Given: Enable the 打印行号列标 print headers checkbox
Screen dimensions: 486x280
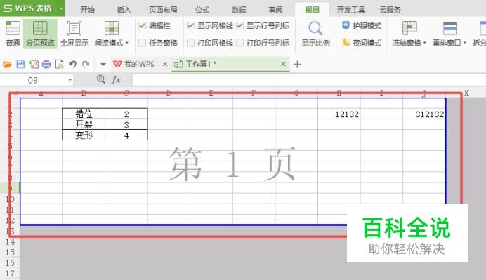Looking at the screenshot, I should pyautogui.click(x=239, y=42).
